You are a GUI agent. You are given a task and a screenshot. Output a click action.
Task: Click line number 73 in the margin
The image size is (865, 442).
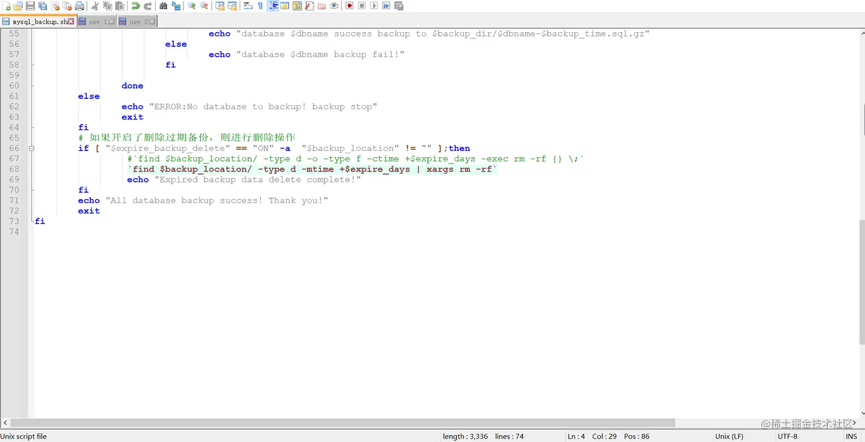[x=14, y=221]
